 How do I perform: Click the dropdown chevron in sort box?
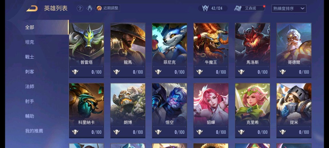(302, 9)
